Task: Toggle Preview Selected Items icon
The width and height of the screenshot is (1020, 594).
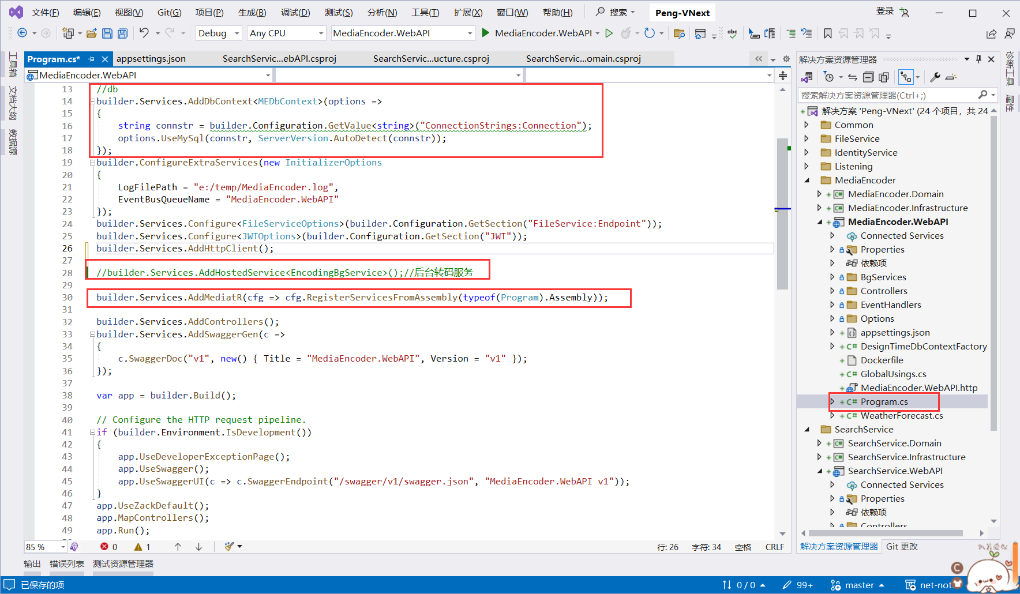Action: click(951, 77)
